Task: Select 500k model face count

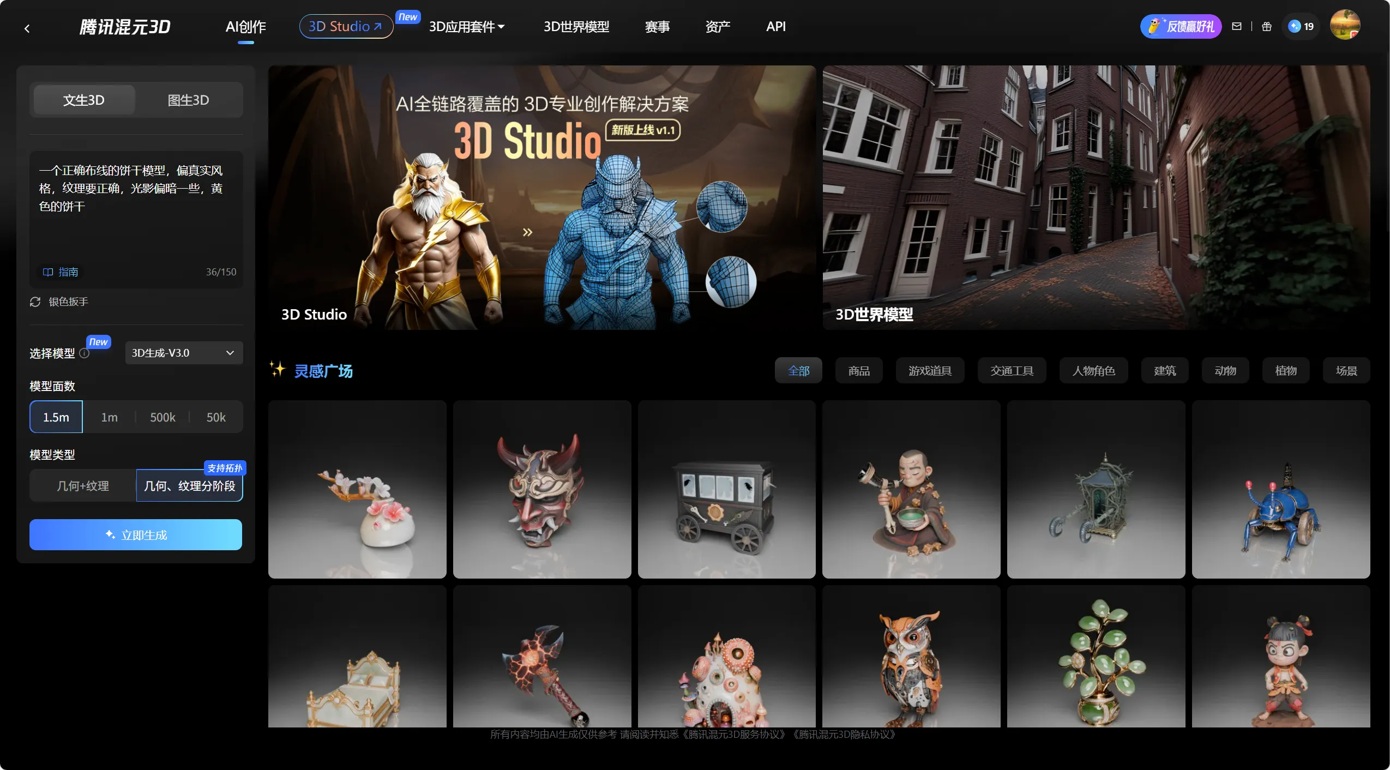Action: [x=163, y=417]
